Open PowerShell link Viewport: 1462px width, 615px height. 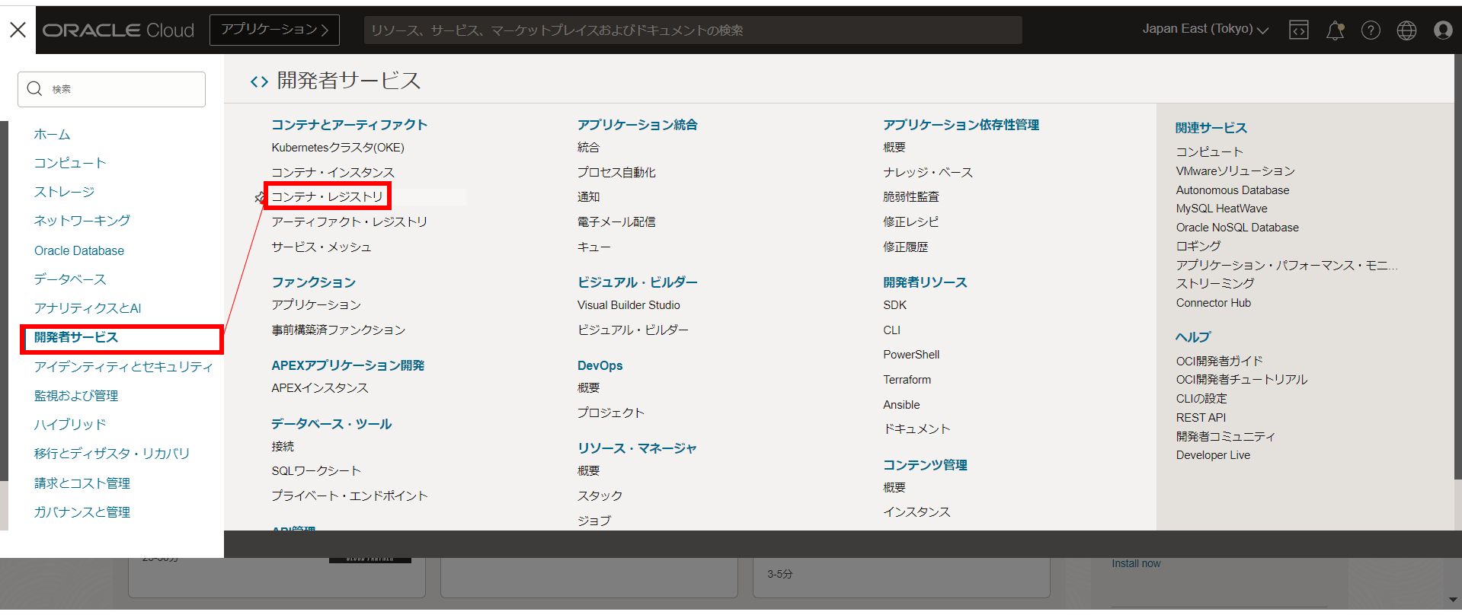tap(911, 355)
